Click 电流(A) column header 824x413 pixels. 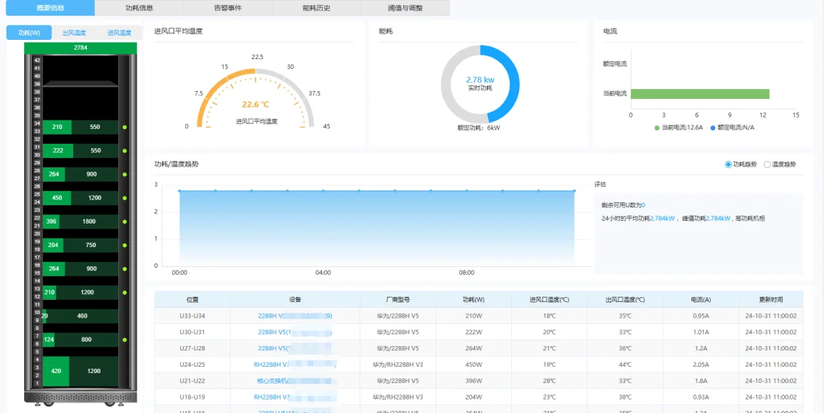pos(701,300)
